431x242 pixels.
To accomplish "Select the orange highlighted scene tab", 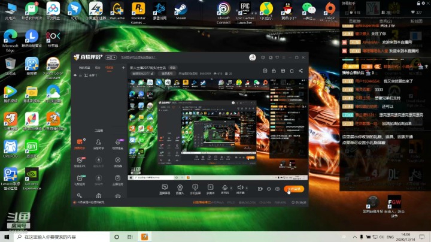I will coord(109,68).
